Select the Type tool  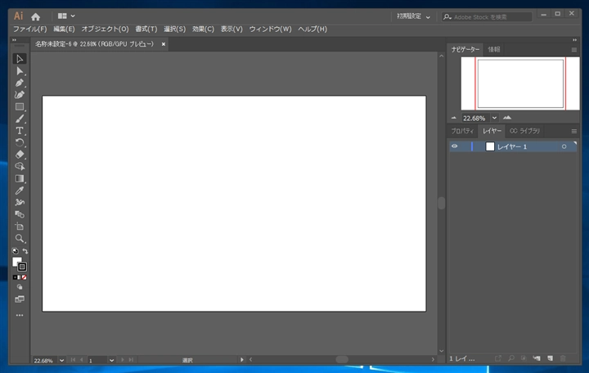[x=20, y=131]
